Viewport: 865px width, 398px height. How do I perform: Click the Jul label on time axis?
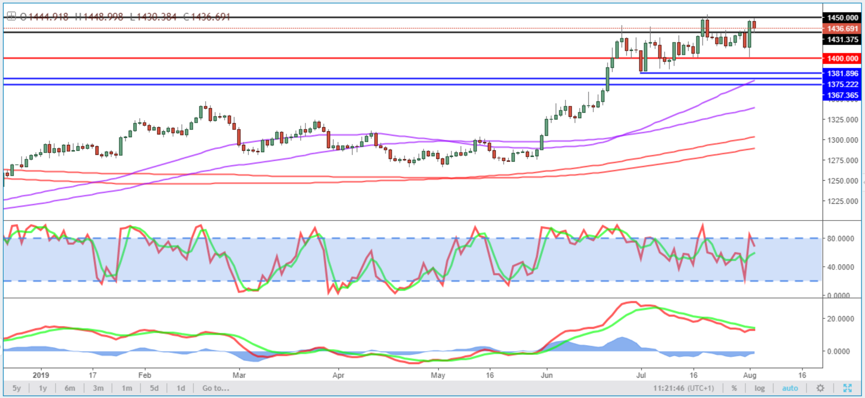pos(641,375)
